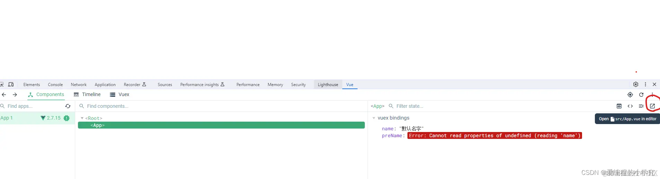The image size is (660, 179).
Task: Open src/App.vue in editor icon
Action: click(x=652, y=106)
